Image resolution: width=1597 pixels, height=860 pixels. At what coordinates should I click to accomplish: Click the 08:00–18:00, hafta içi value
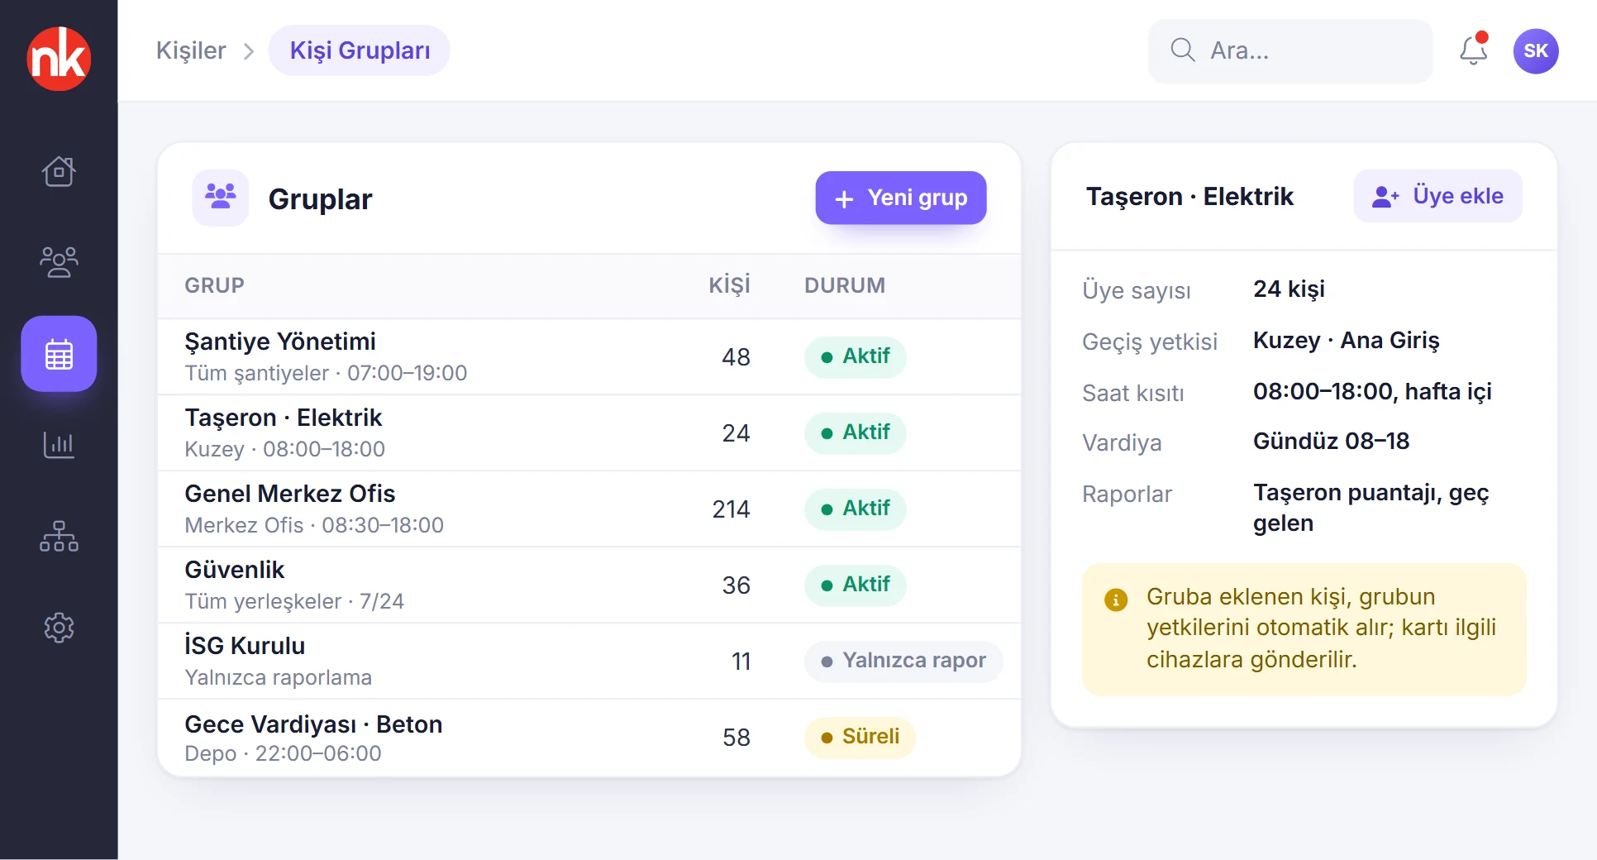[x=1372, y=391]
